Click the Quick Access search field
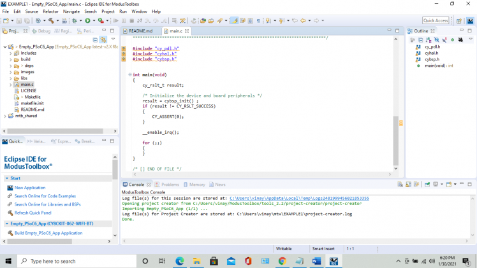 point(435,20)
